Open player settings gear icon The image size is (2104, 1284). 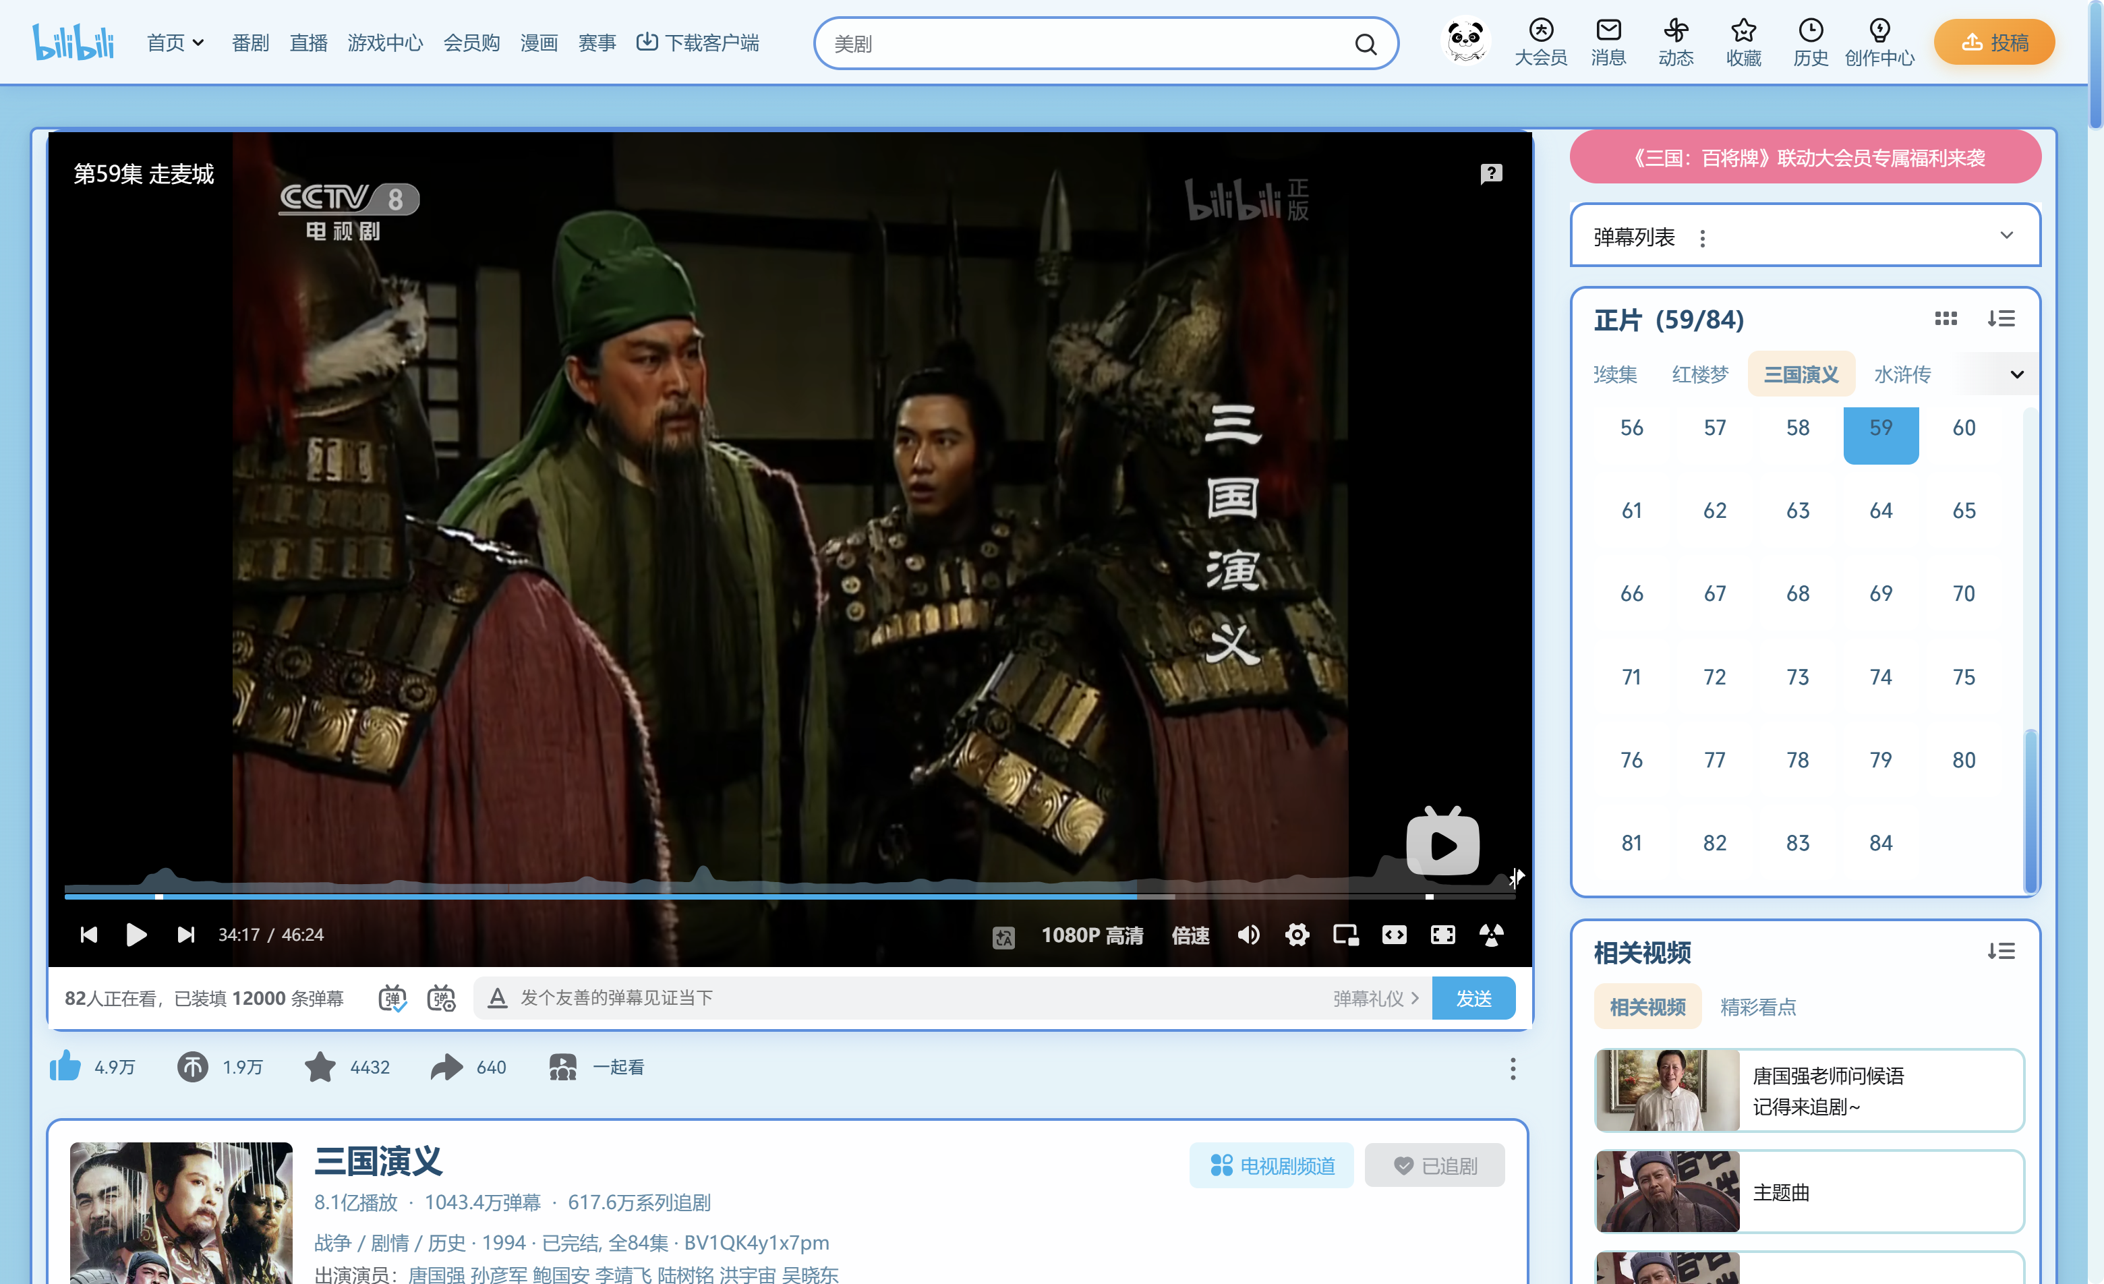1296,935
